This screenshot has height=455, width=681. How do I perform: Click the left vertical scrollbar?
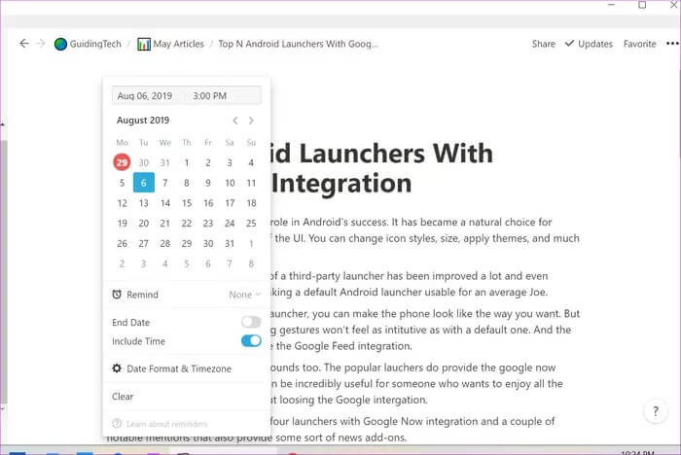click(3, 271)
